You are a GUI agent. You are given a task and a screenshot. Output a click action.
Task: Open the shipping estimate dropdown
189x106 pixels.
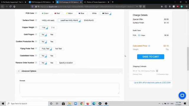[157, 71]
